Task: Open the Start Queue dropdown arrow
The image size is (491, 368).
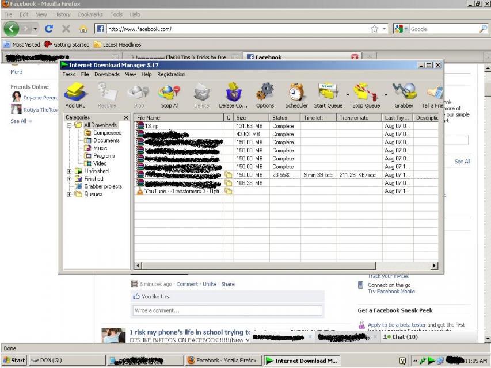Action: tap(348, 95)
